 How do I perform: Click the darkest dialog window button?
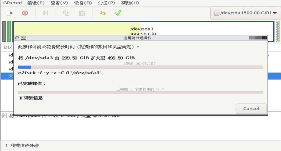[x=264, y=38]
